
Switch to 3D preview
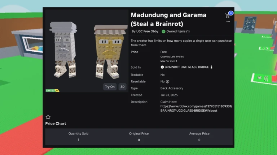122,87
